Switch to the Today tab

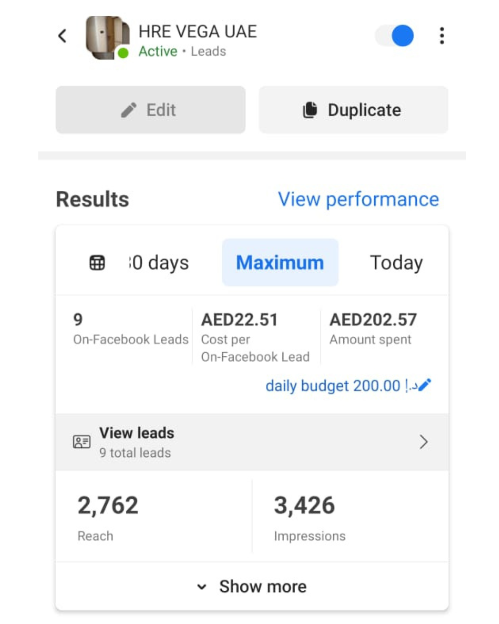pyautogui.click(x=396, y=263)
